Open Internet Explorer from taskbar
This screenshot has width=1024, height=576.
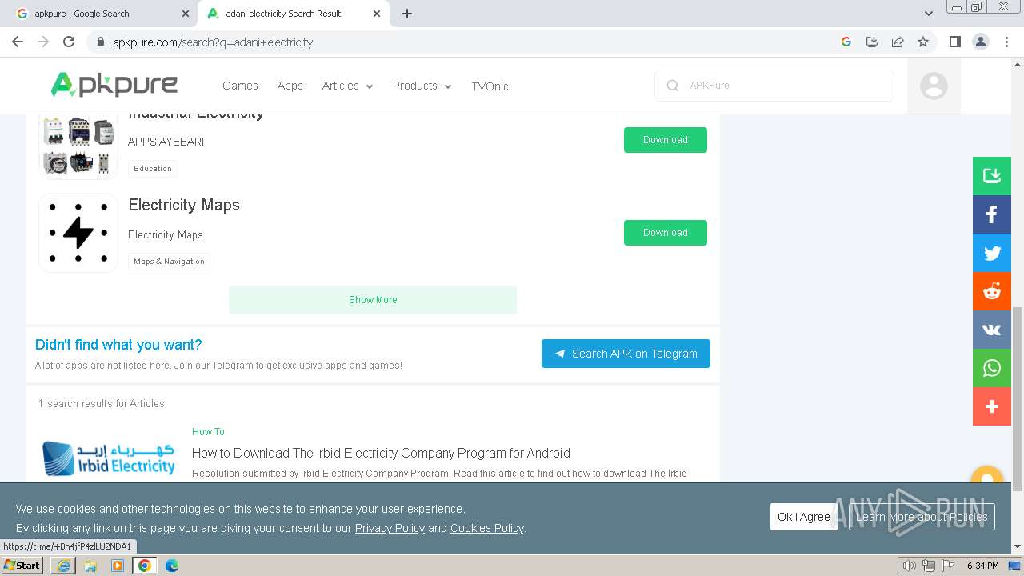(x=63, y=566)
